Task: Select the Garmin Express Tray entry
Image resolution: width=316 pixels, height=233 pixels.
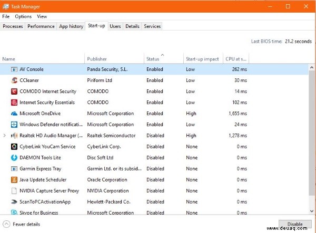Action: pos(41,169)
